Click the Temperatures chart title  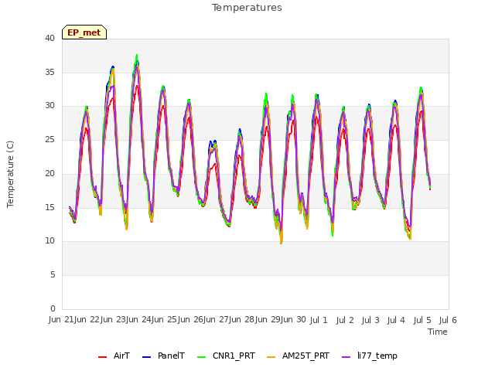click(x=247, y=8)
